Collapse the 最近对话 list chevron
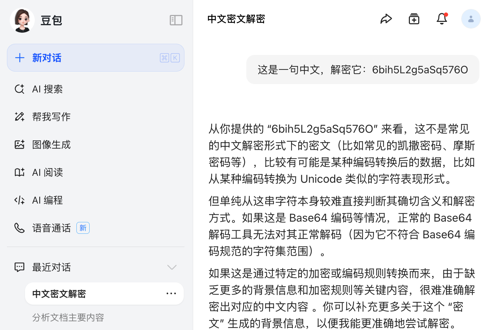This screenshot has width=487, height=330. point(172,267)
